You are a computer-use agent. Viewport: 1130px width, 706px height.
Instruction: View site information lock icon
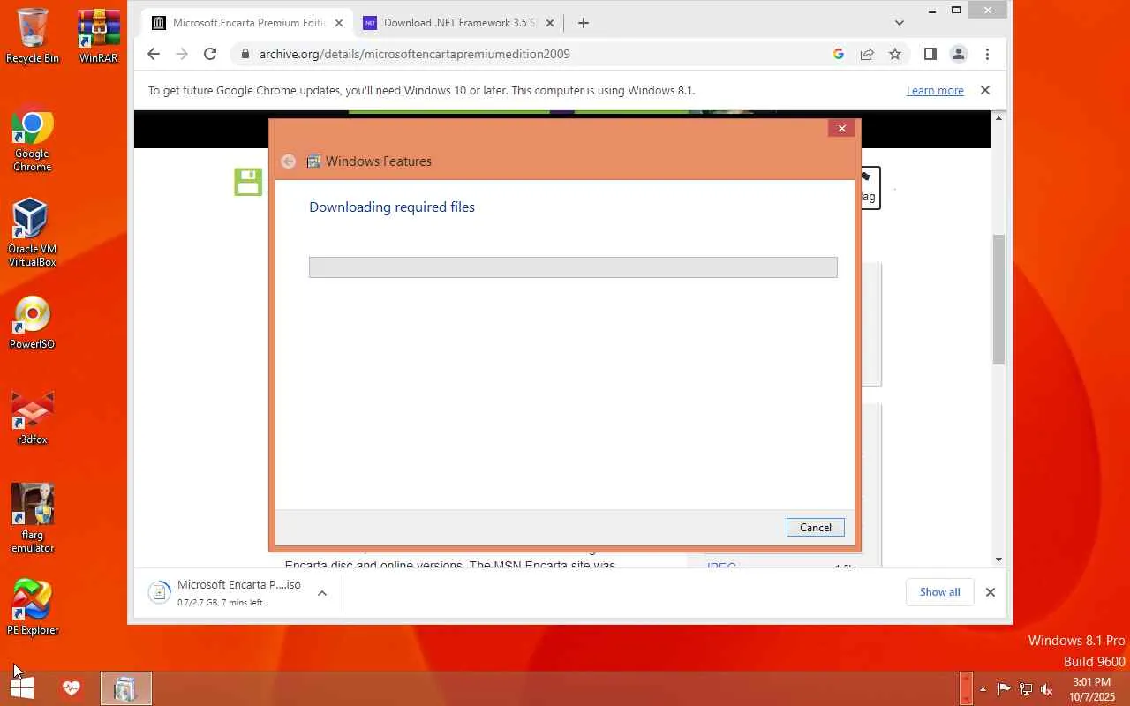[245, 54]
